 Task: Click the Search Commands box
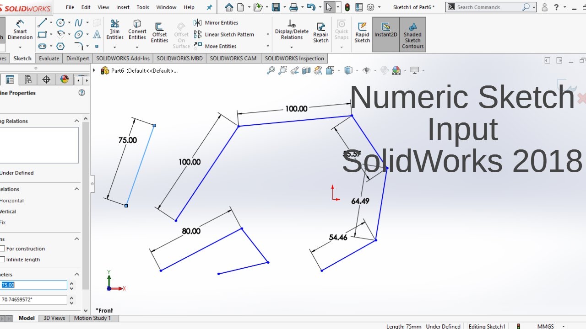pos(490,7)
